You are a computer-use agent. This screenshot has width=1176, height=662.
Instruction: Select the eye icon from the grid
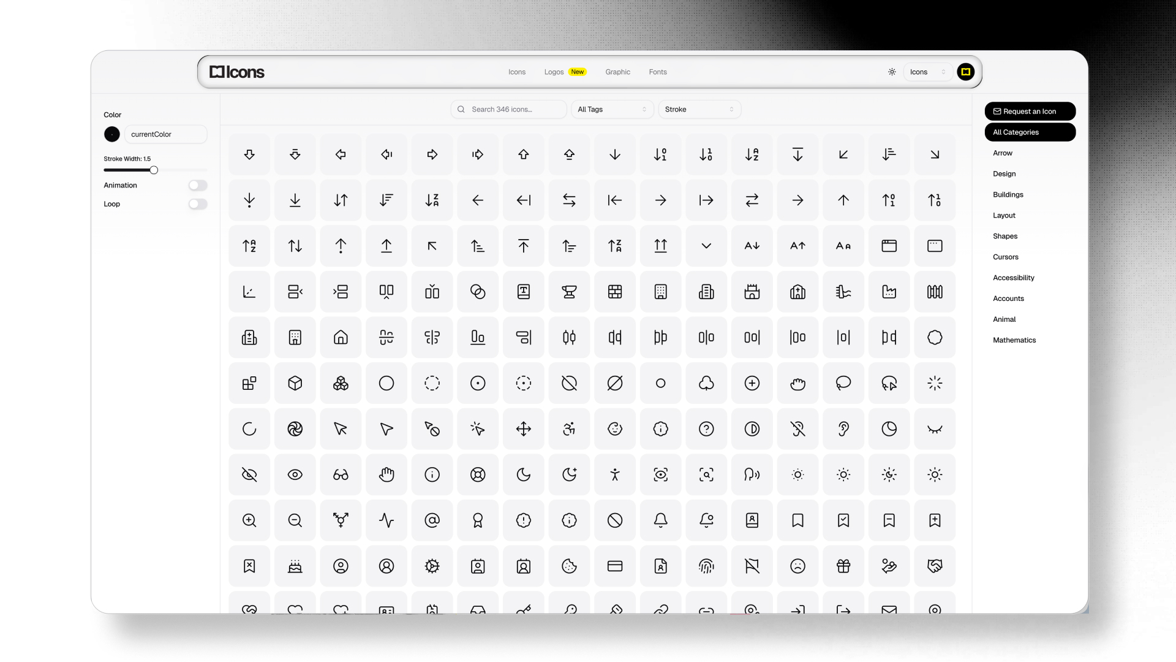click(x=295, y=474)
